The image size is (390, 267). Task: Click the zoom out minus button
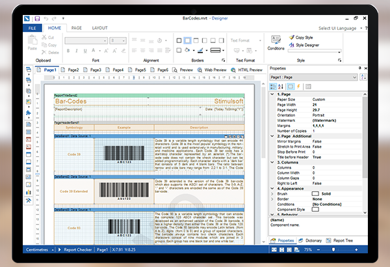pyautogui.click(x=318, y=249)
